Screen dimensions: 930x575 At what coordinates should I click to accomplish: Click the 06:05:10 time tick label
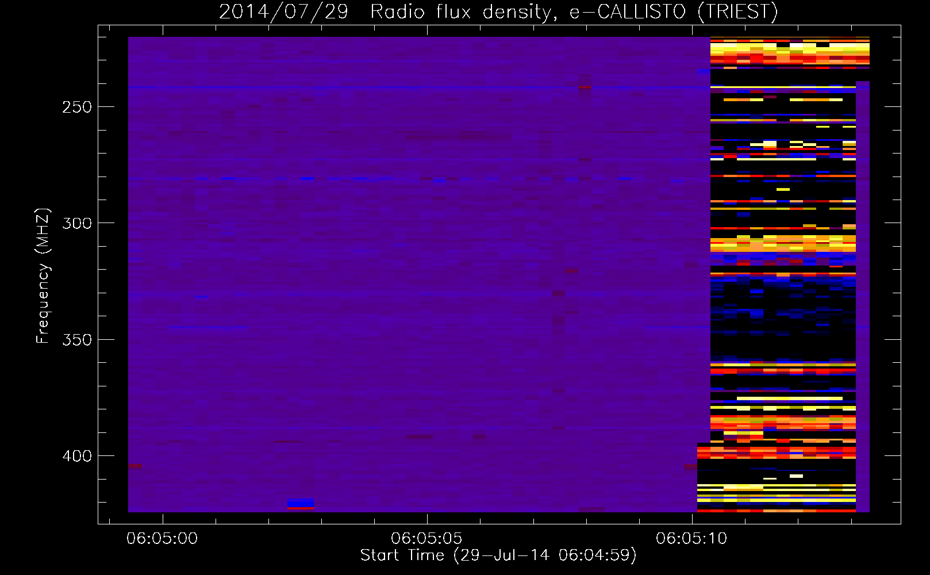click(691, 539)
